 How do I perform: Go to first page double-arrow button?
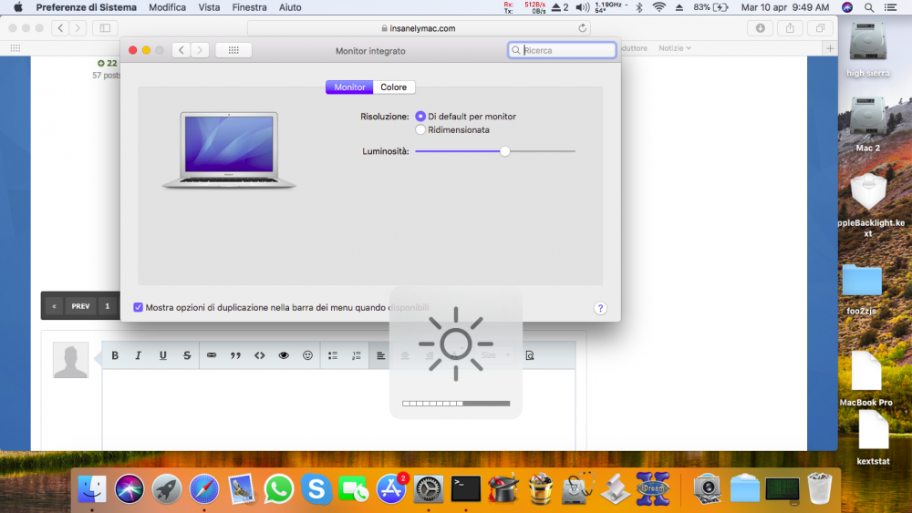54,306
